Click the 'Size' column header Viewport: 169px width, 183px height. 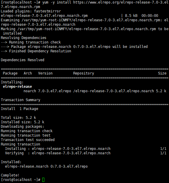pos(162,73)
